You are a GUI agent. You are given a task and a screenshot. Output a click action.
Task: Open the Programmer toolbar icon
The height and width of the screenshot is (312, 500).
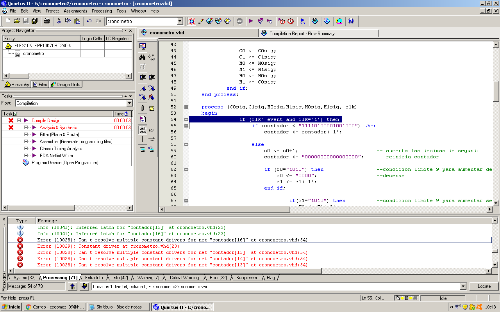tap(327, 21)
